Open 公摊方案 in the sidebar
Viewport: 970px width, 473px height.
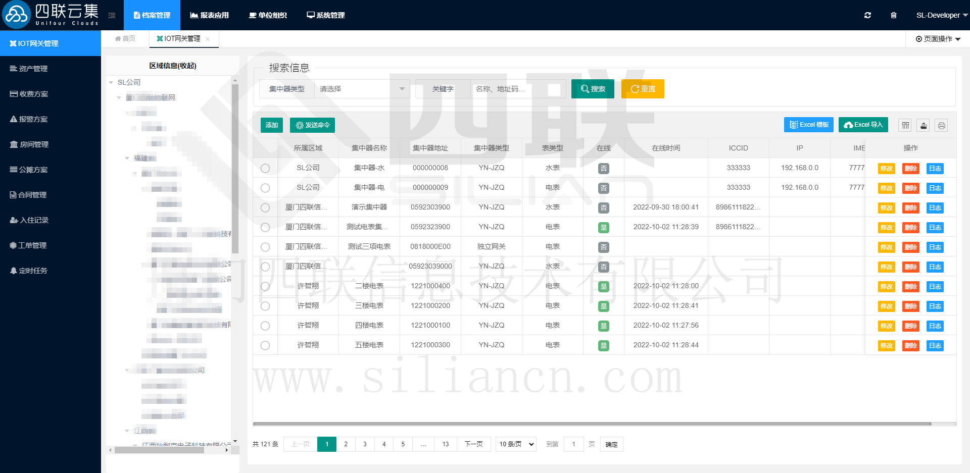pyautogui.click(x=51, y=170)
